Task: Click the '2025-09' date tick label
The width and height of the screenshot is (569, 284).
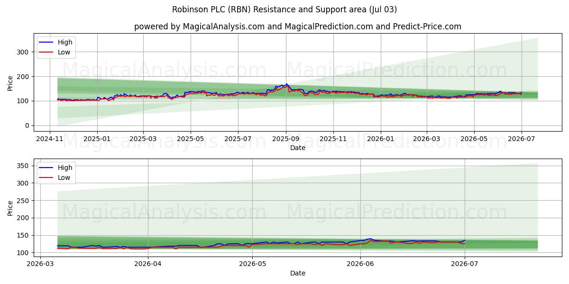Action: point(286,139)
